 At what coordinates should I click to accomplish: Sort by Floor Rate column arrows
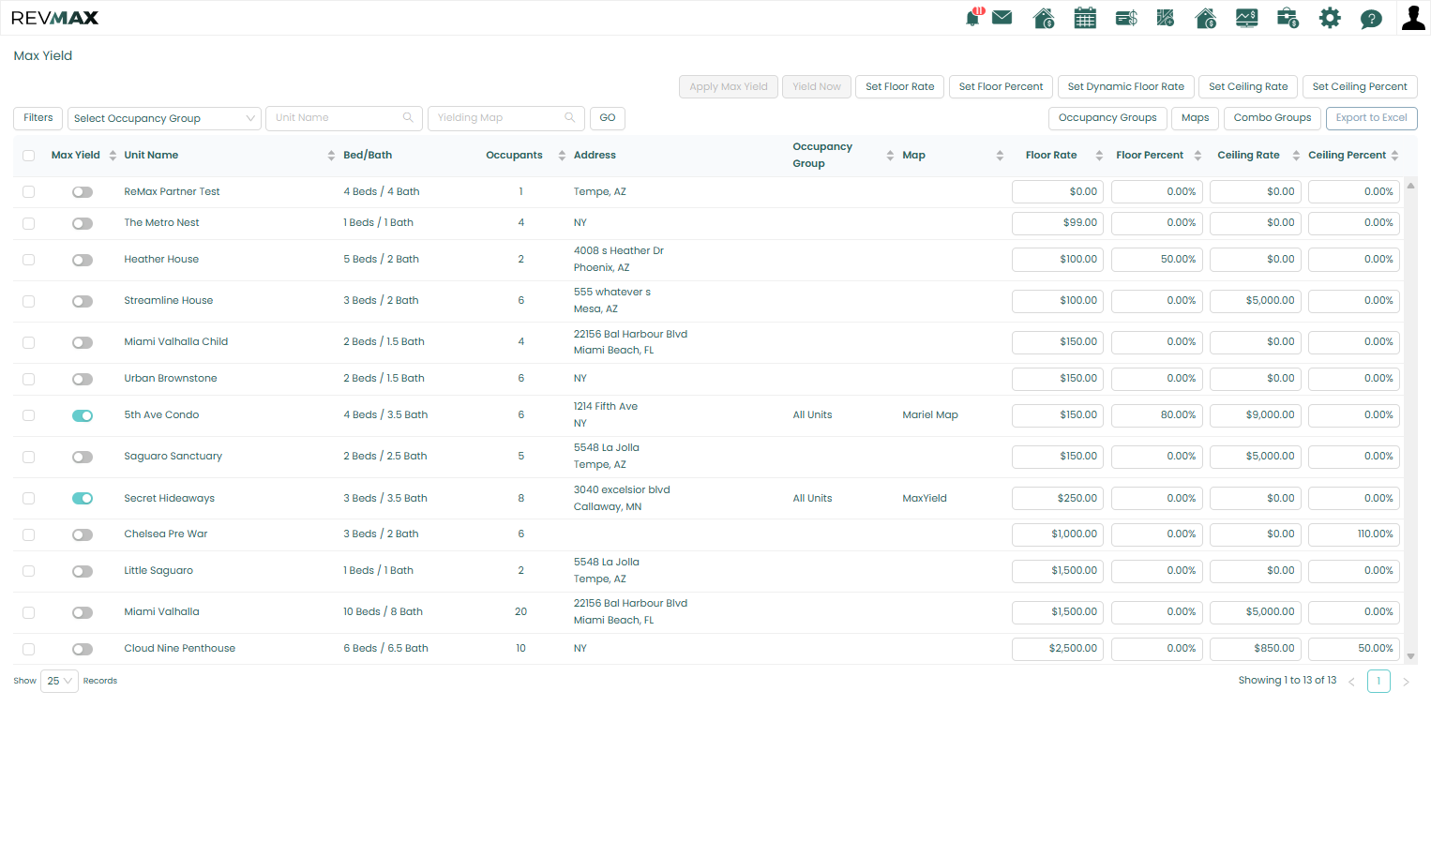click(x=1099, y=156)
